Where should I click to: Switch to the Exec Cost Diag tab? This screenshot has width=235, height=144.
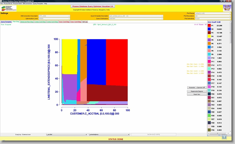[64, 22]
